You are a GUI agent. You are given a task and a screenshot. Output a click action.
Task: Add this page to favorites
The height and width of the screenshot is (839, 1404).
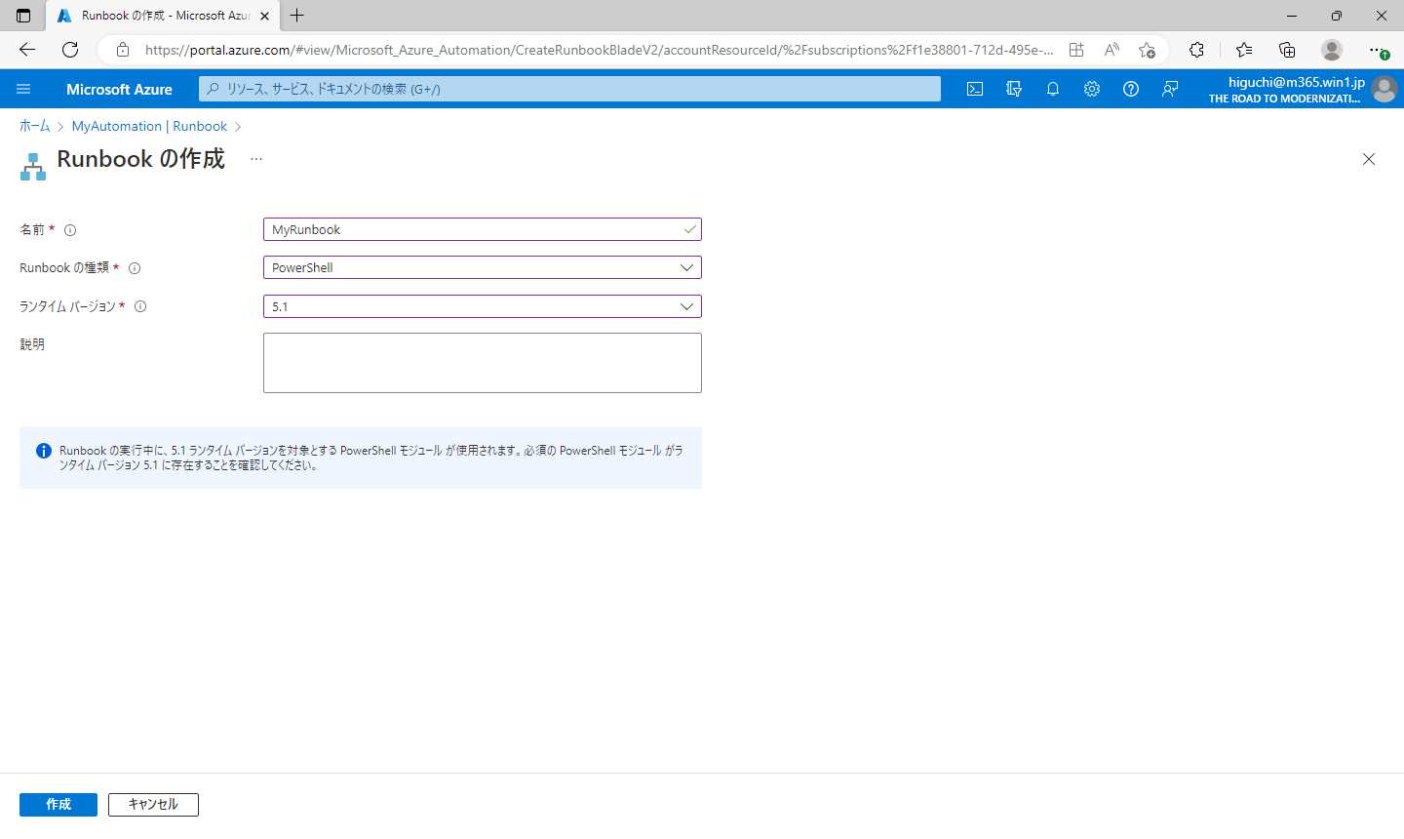click(x=1147, y=50)
